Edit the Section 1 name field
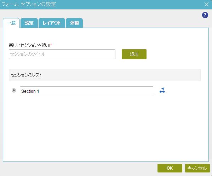 pyautogui.click(x=86, y=91)
